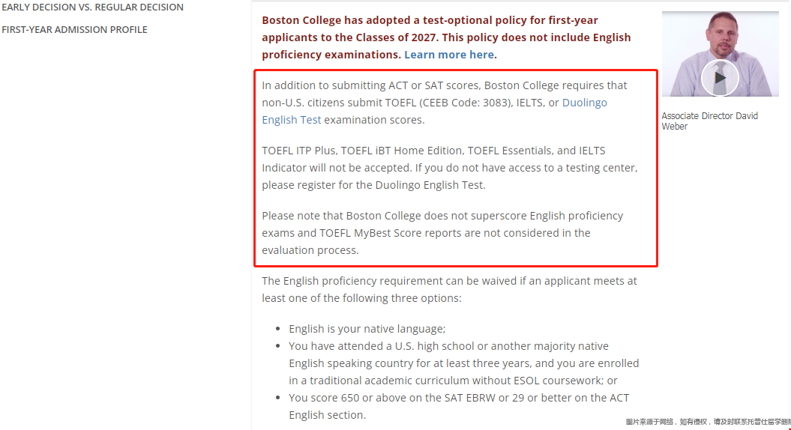Click the 'English Test' link text
Image resolution: width=791 pixels, height=430 pixels.
pyautogui.click(x=291, y=120)
